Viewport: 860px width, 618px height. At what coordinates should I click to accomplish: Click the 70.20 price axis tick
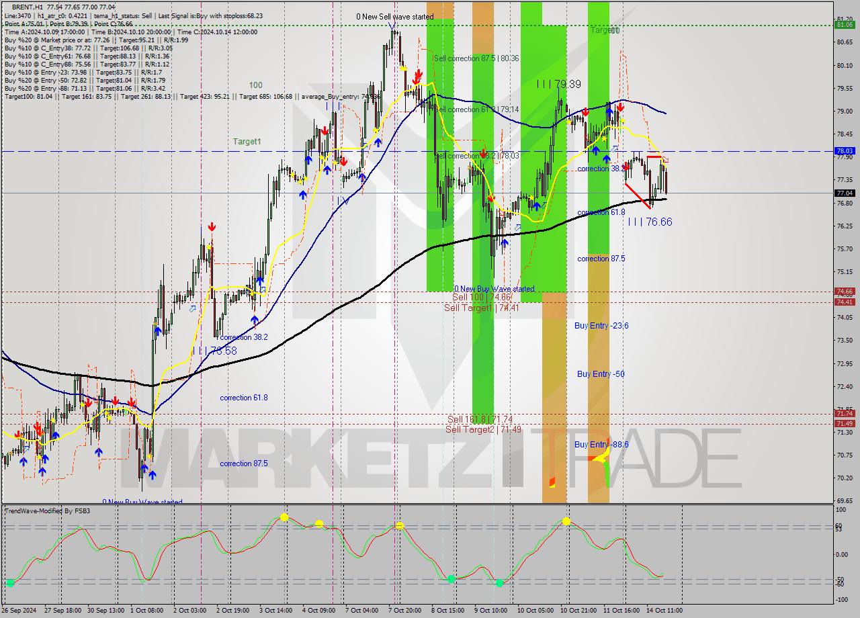pyautogui.click(x=845, y=478)
